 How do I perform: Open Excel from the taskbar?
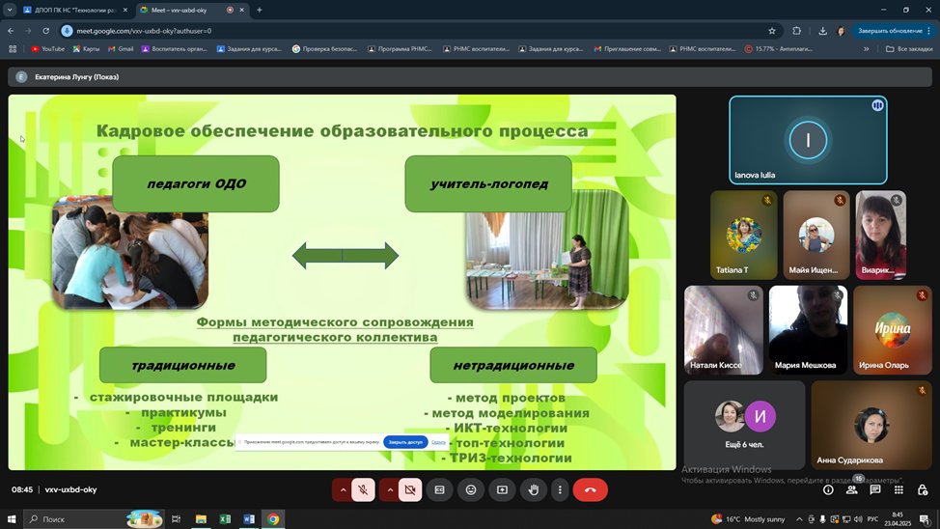pyautogui.click(x=225, y=519)
